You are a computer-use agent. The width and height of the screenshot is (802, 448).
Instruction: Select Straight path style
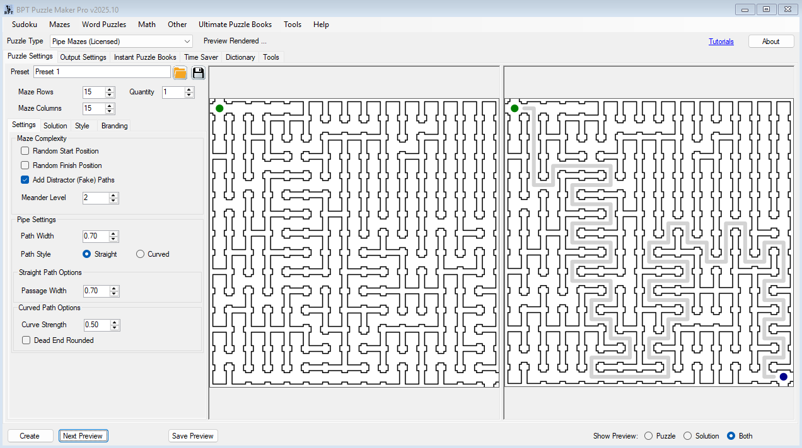pos(87,254)
